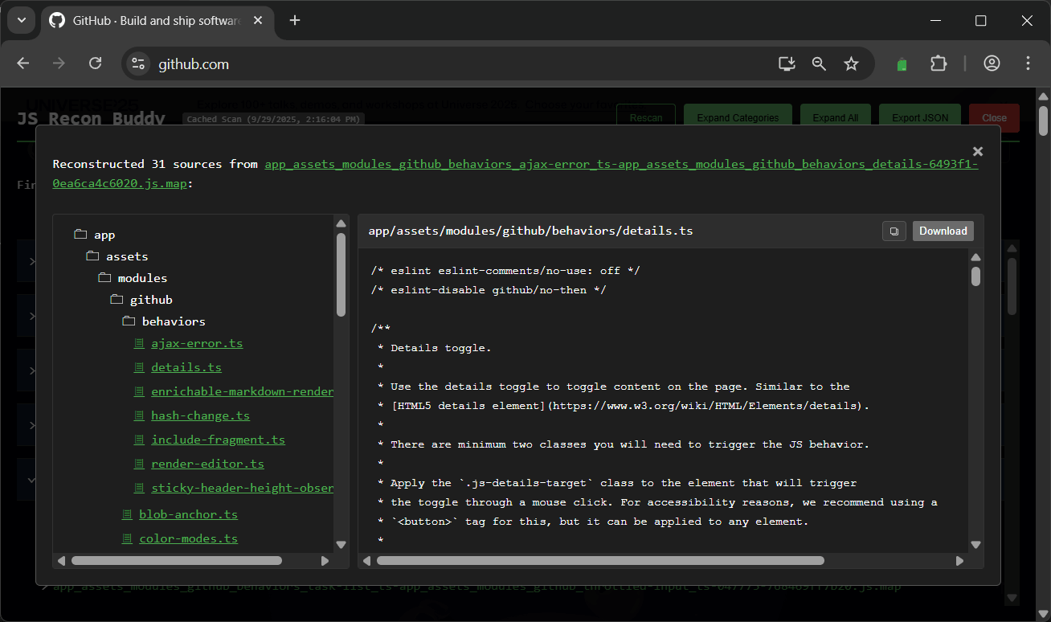Click the install app icon in address bar

coord(787,64)
